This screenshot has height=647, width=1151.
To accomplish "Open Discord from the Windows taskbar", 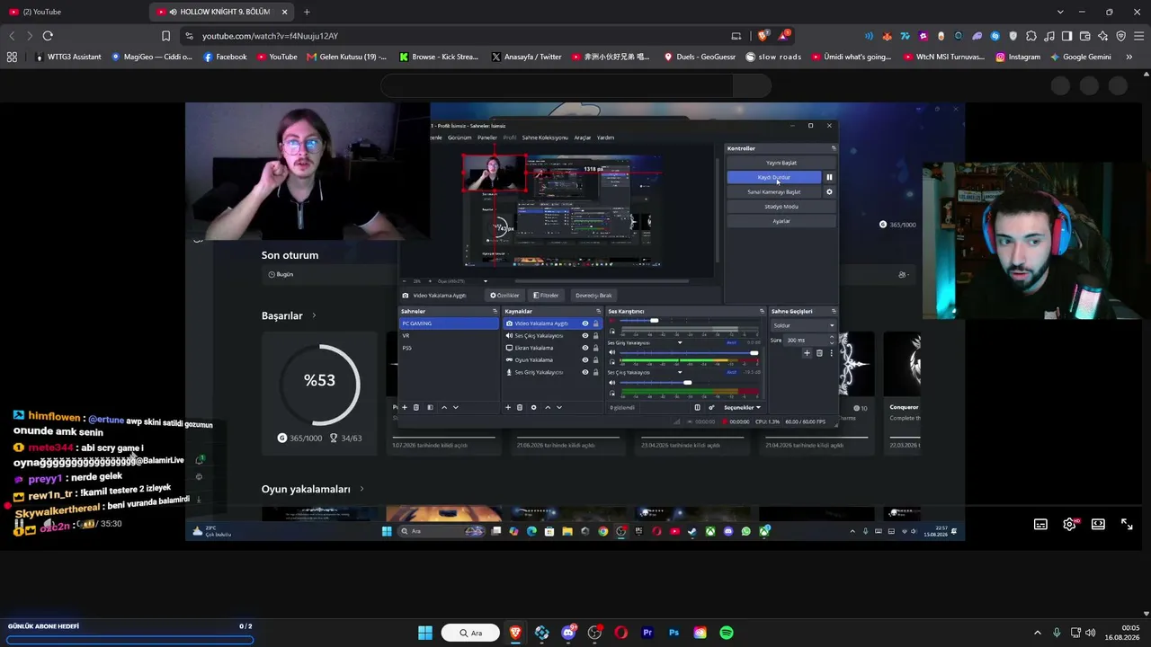I will 568,633.
